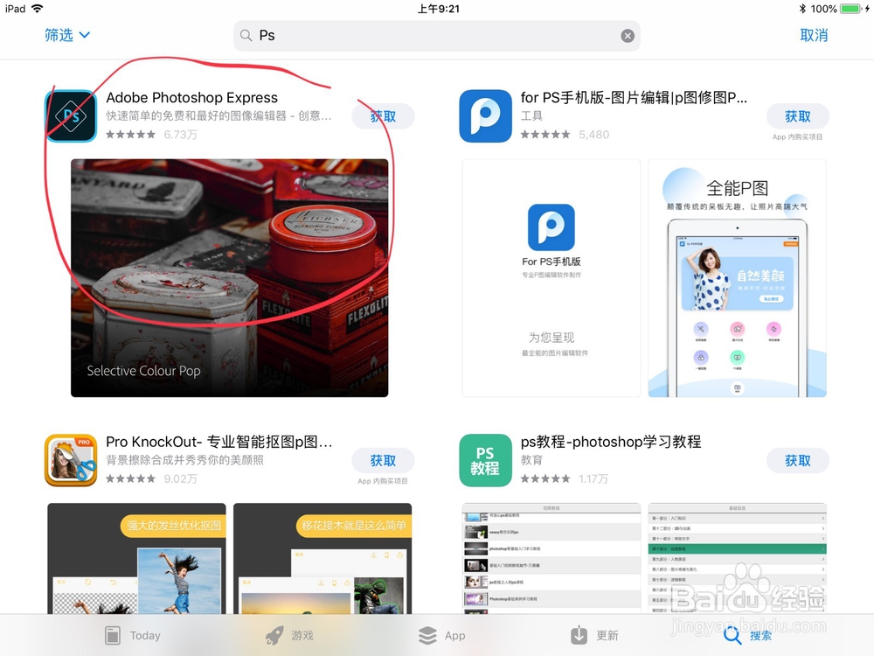Viewport: 874px width, 656px height.
Task: Tap 获取 for Pro KnockOut
Action: coord(383,460)
